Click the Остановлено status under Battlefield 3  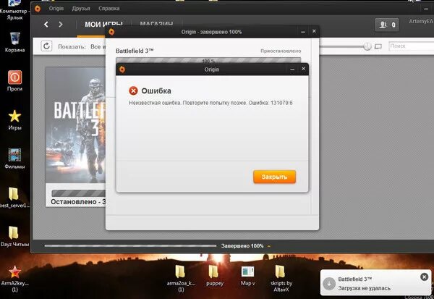pos(78,202)
